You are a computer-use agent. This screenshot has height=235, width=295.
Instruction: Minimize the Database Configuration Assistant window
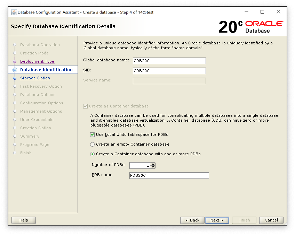(246, 12)
